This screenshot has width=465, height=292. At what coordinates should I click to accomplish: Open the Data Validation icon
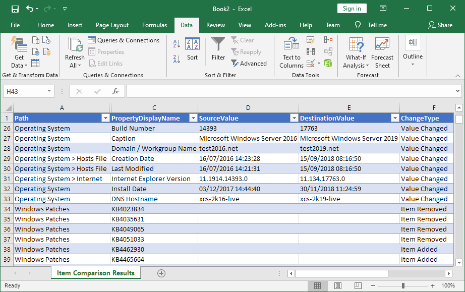click(311, 63)
